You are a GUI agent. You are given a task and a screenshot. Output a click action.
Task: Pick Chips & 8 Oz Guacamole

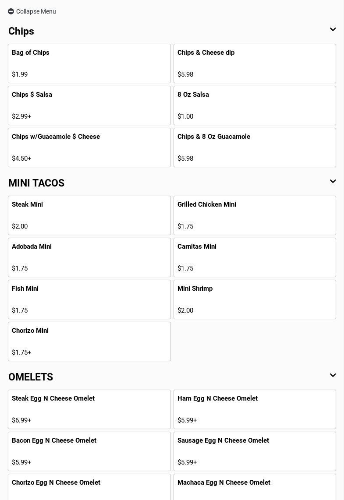pos(255,148)
